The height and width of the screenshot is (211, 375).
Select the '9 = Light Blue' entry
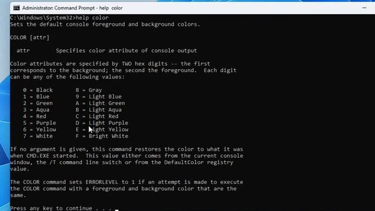pos(98,97)
